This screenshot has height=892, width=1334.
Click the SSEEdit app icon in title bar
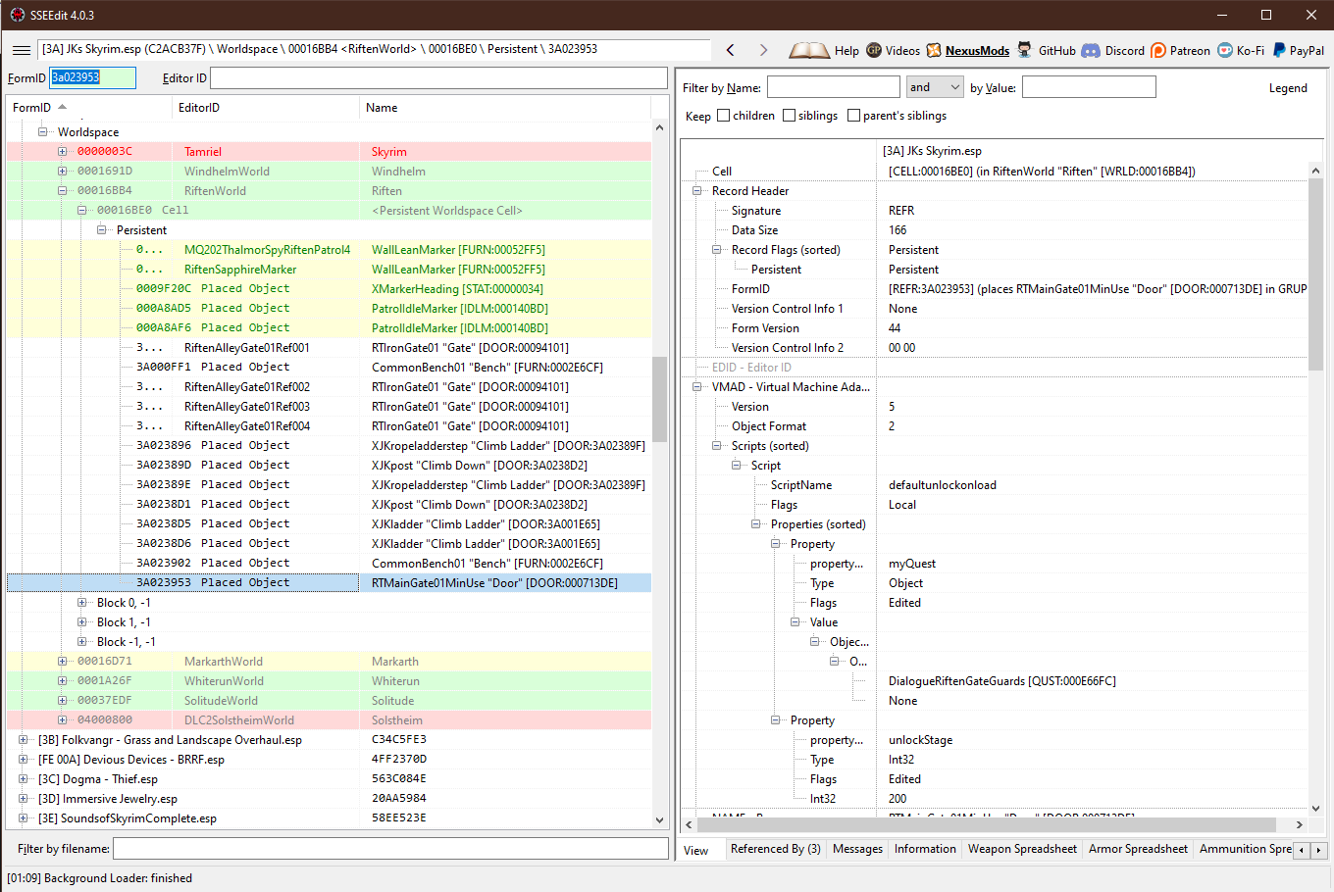(x=18, y=15)
